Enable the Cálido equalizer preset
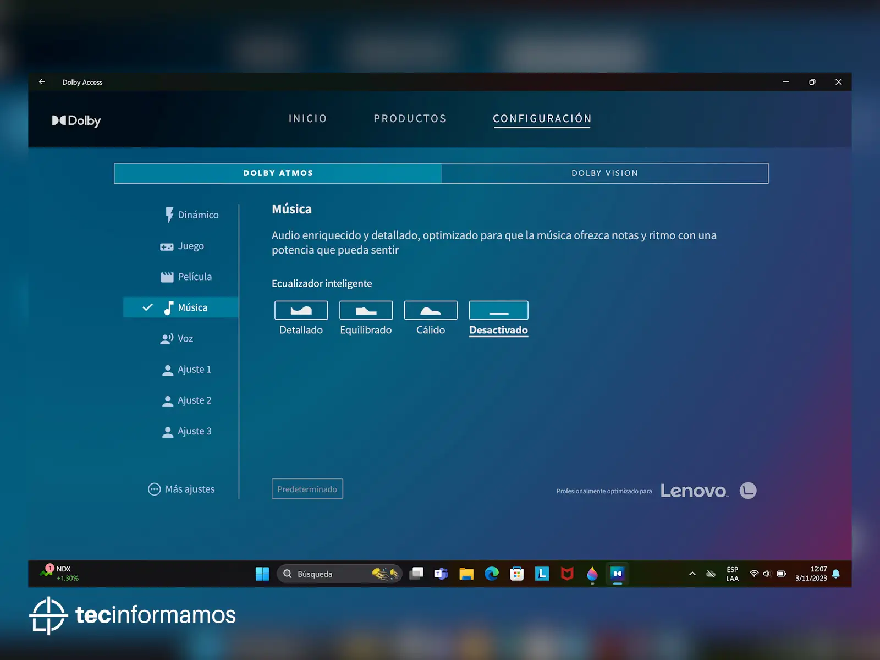Viewport: 880px width, 660px height. 431,310
